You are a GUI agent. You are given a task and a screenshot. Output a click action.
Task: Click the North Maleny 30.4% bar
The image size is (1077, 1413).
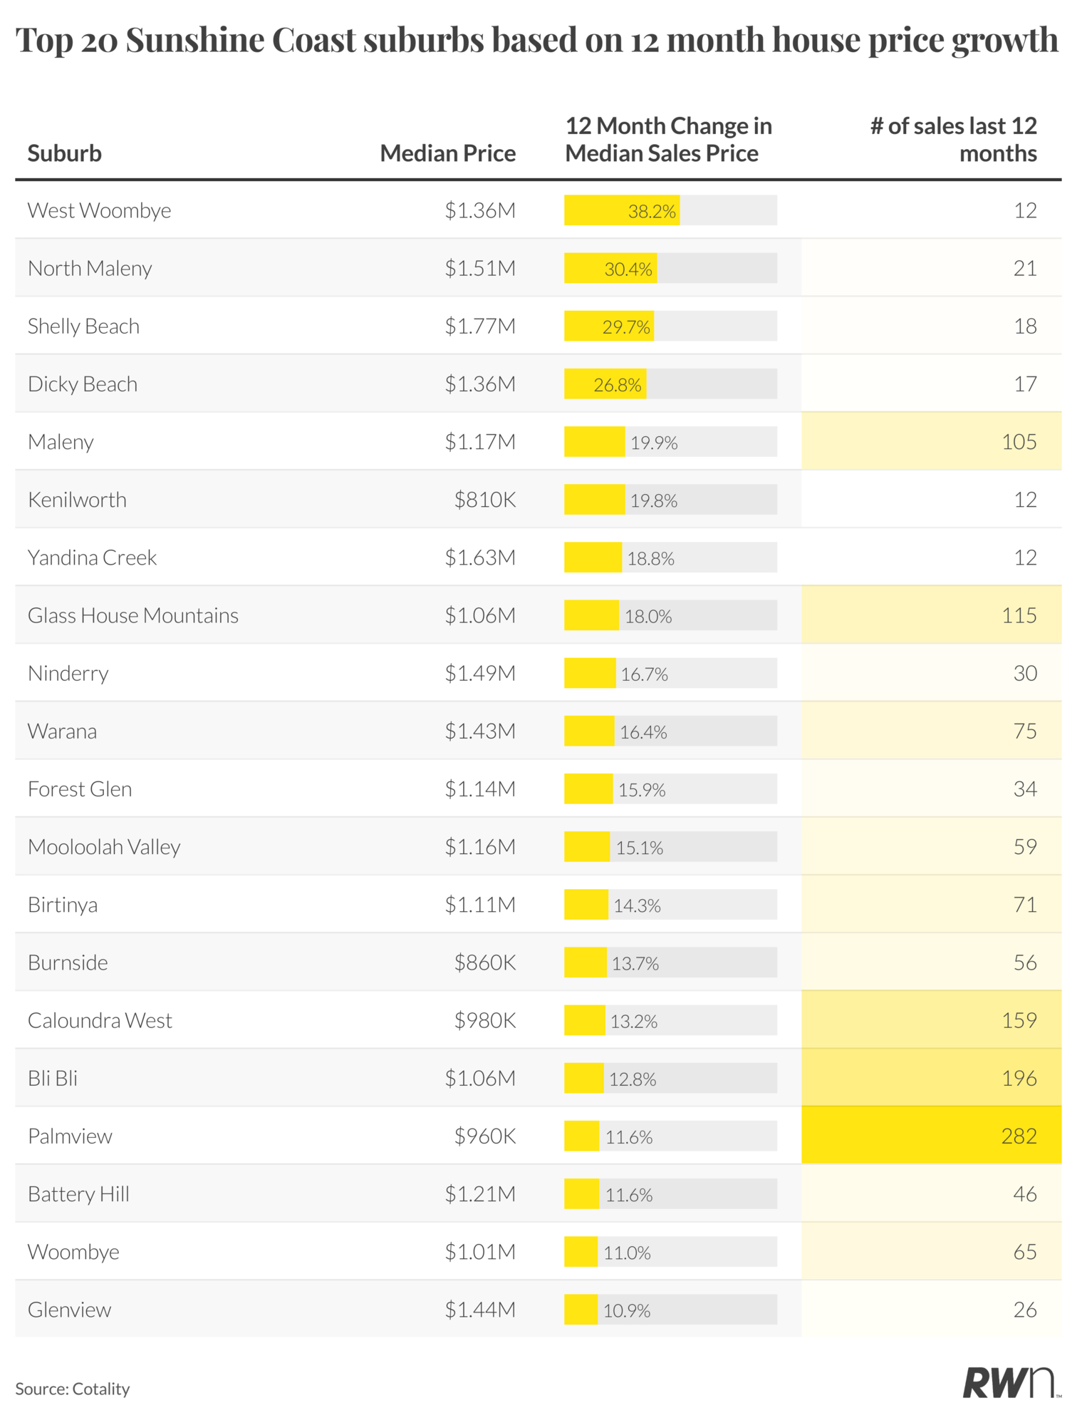click(610, 269)
